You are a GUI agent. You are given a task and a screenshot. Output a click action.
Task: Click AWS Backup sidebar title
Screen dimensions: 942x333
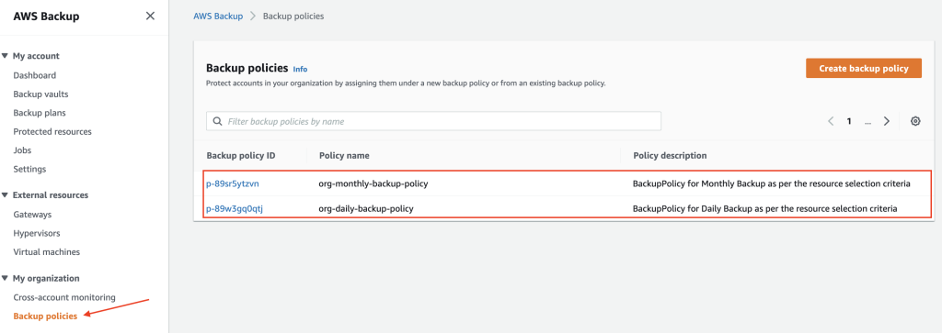(46, 17)
